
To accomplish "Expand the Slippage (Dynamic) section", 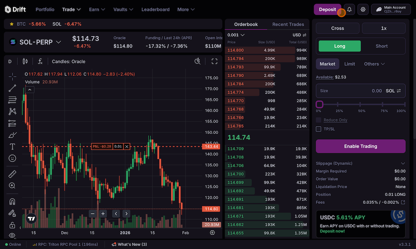I will coord(403,163).
